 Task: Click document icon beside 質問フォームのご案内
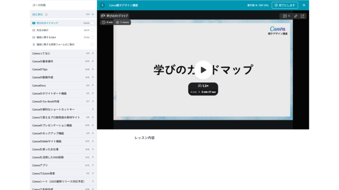coord(34,45)
